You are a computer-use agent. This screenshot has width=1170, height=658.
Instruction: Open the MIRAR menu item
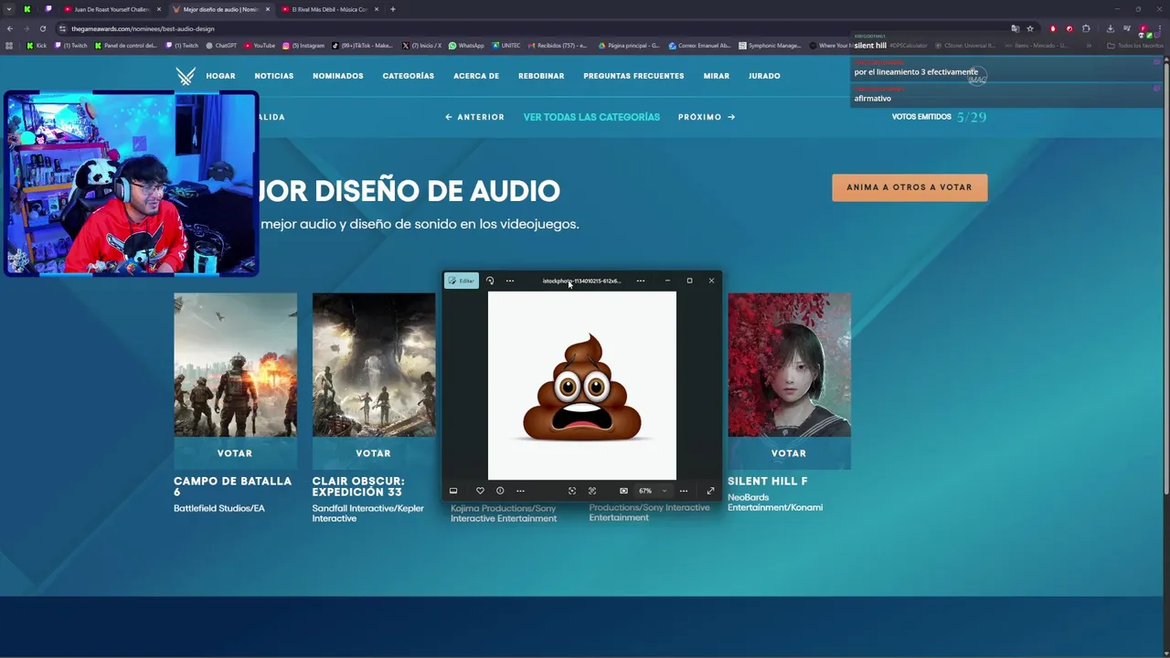click(x=717, y=76)
